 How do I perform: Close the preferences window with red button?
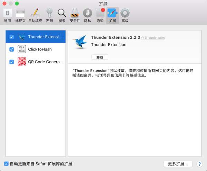[x=4, y=3]
